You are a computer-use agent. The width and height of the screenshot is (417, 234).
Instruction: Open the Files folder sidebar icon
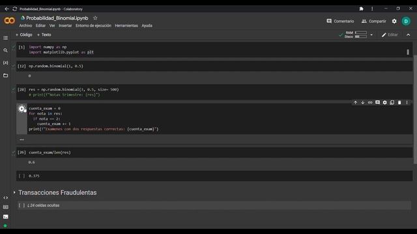coord(5,75)
